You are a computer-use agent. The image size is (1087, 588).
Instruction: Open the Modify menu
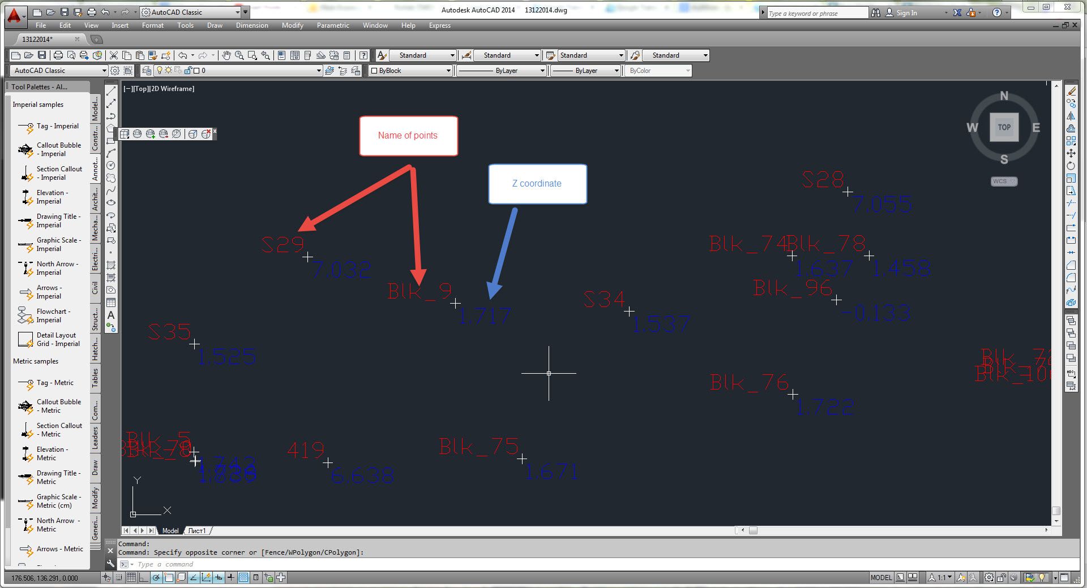click(x=292, y=25)
